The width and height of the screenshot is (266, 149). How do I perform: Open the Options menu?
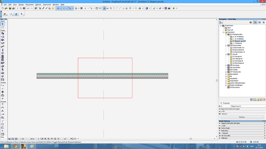38,5
